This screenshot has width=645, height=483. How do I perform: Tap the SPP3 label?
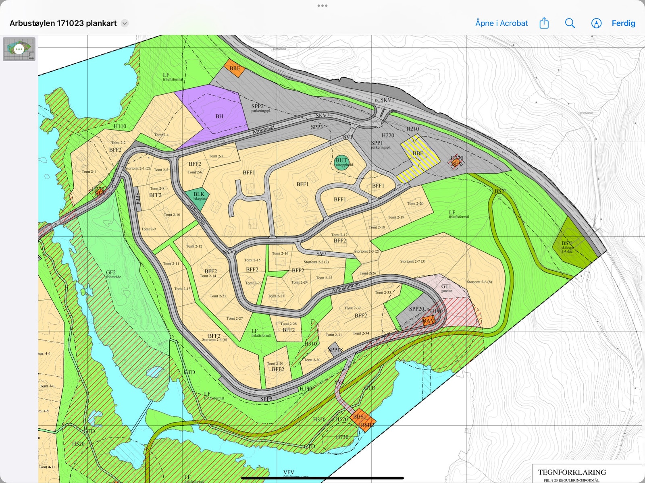click(x=317, y=127)
